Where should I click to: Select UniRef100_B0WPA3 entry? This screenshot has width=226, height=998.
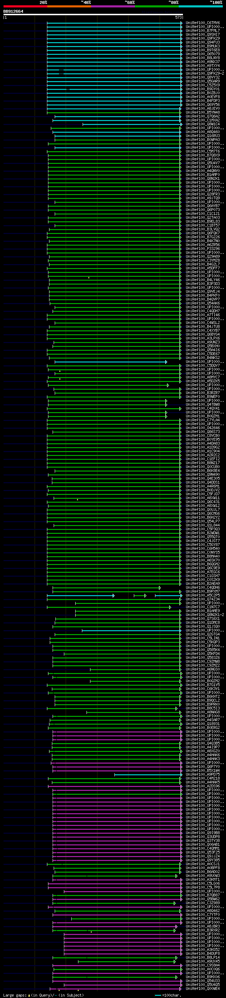click(202, 140)
